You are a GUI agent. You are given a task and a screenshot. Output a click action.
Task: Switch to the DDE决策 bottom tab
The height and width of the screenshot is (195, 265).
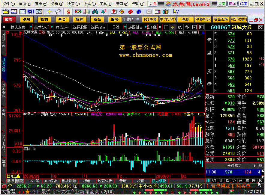(x=33, y=181)
